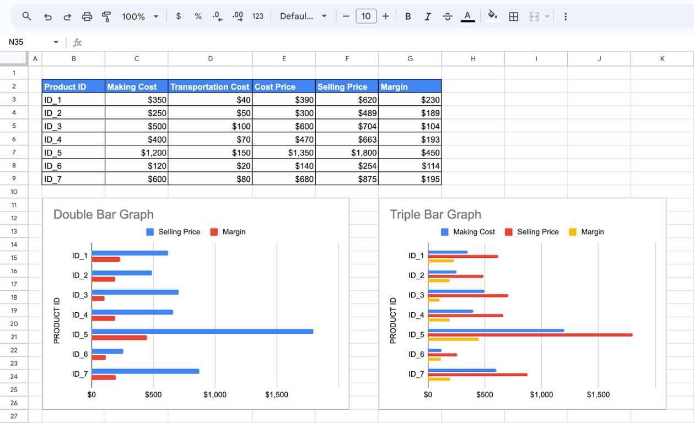Click blue Selling Price legend swatch in Double chart

point(150,232)
